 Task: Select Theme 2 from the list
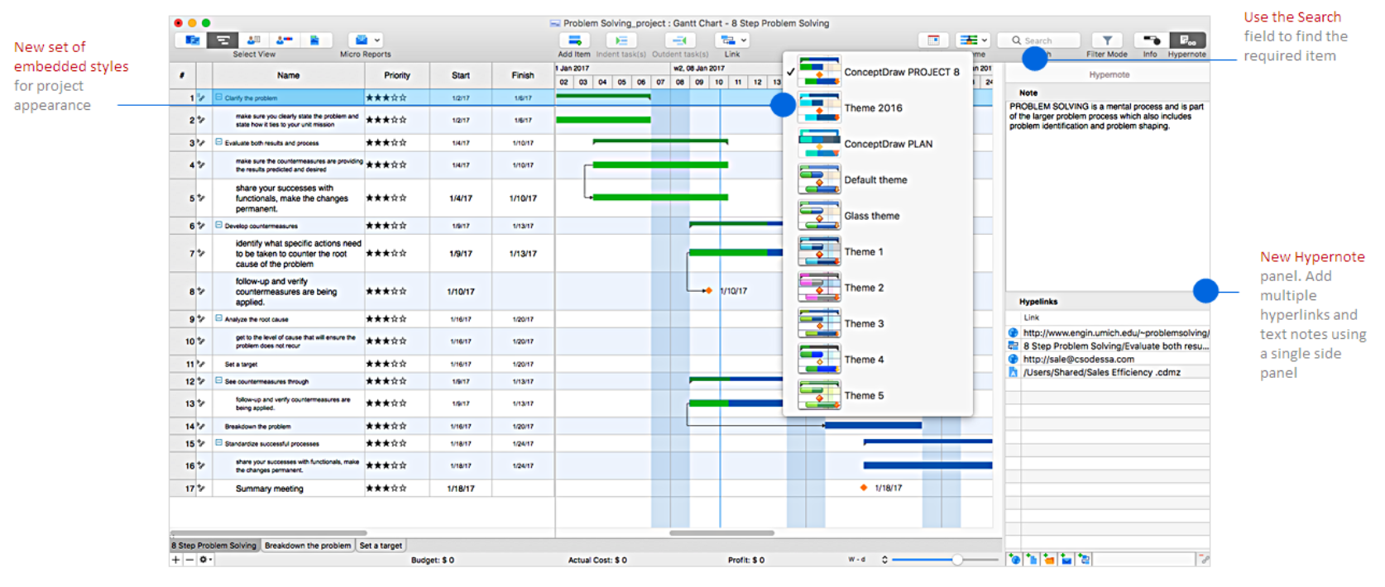(x=879, y=288)
